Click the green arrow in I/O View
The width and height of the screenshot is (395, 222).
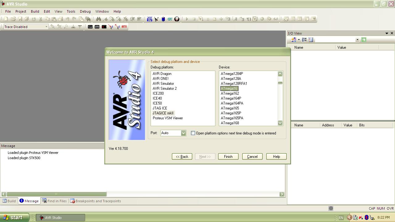point(364,40)
